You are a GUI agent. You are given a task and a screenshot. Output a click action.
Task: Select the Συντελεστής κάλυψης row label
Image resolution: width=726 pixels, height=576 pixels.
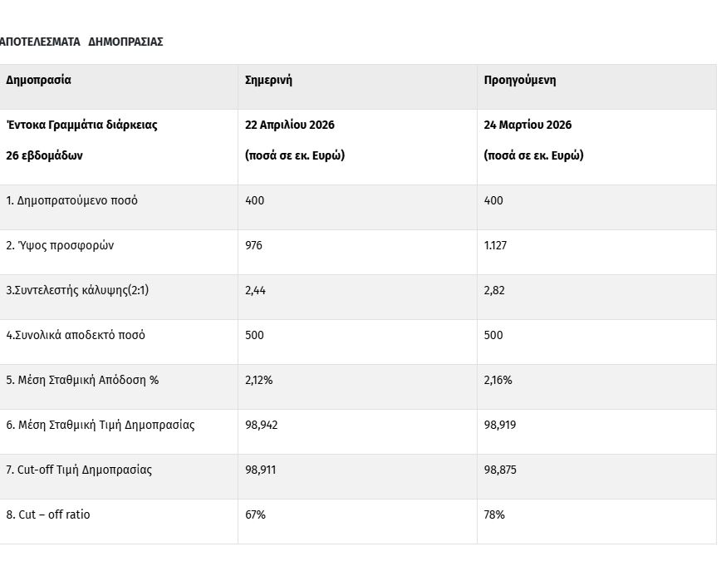[x=77, y=290]
